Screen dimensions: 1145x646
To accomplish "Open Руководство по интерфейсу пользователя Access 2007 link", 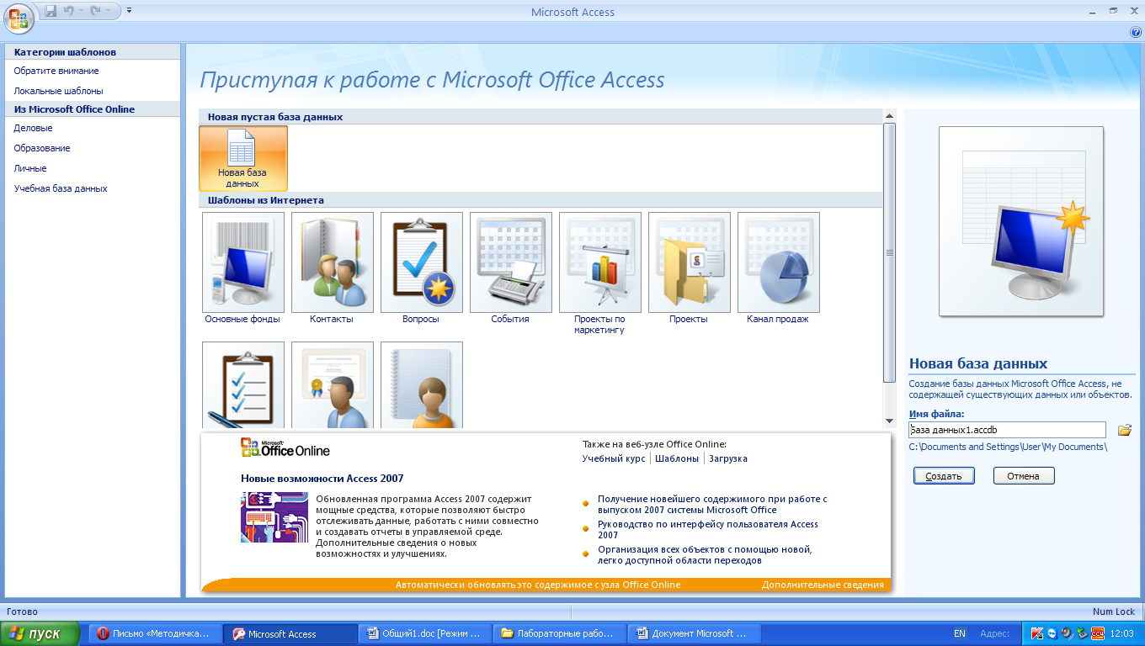I will coord(708,530).
